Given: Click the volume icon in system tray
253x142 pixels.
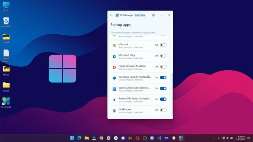Looking at the screenshot, I should click(x=228, y=138).
